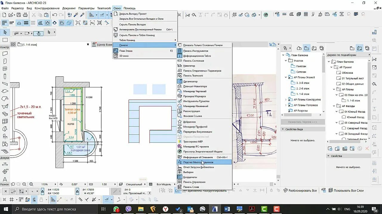Click the Print icon in toolbar

pos(25,15)
